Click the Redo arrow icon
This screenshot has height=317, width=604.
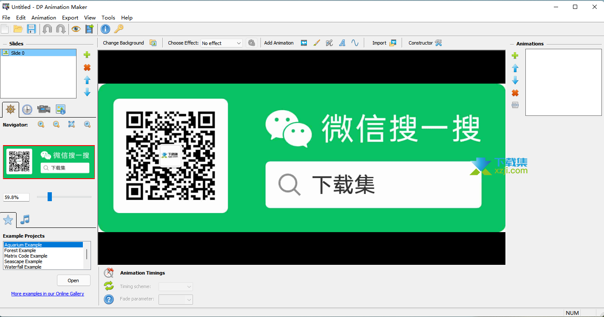61,29
